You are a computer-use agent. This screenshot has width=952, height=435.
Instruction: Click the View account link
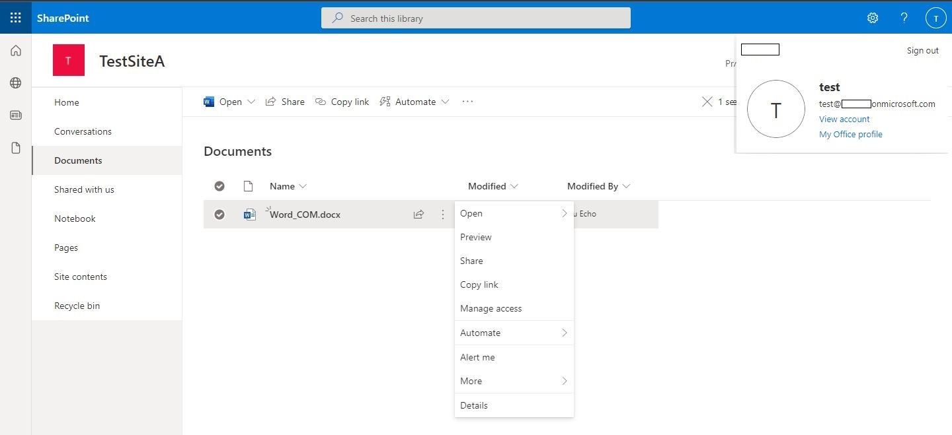[x=844, y=119]
